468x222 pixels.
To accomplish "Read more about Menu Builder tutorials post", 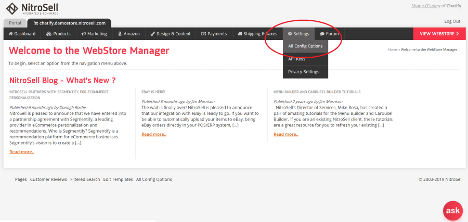I will pos(286,134).
